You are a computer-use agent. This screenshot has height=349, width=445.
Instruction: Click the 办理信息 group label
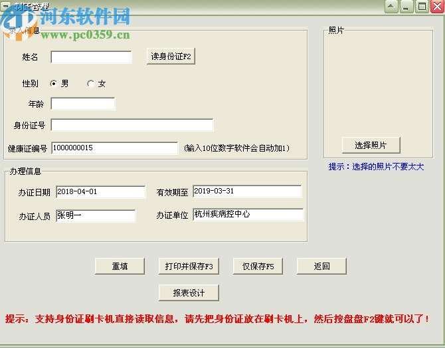[25, 172]
